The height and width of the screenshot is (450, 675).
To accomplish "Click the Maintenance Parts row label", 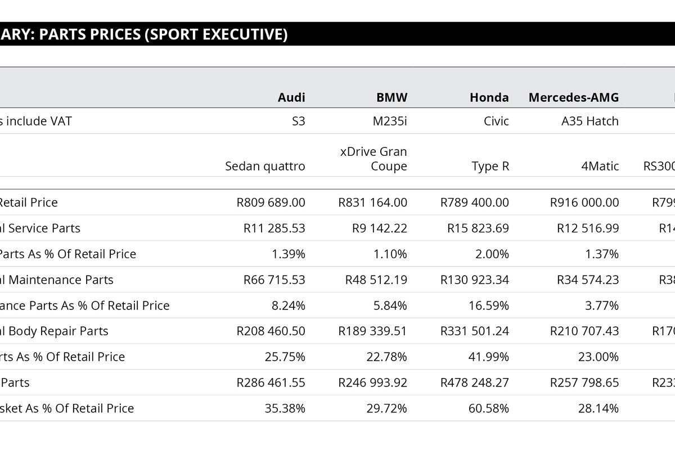I will click(56, 280).
